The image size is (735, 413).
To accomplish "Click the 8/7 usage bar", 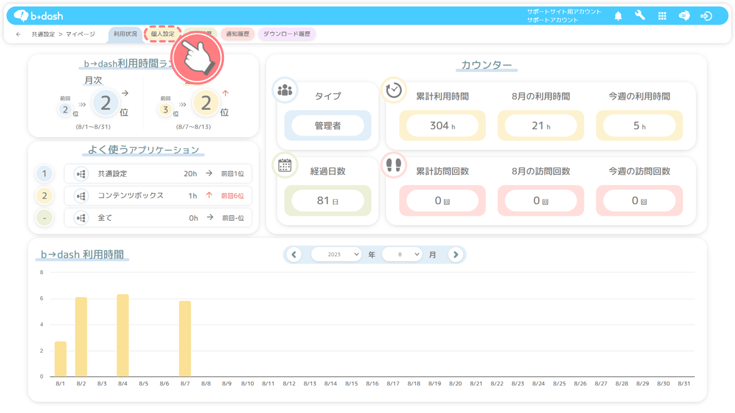I will [x=185, y=338].
